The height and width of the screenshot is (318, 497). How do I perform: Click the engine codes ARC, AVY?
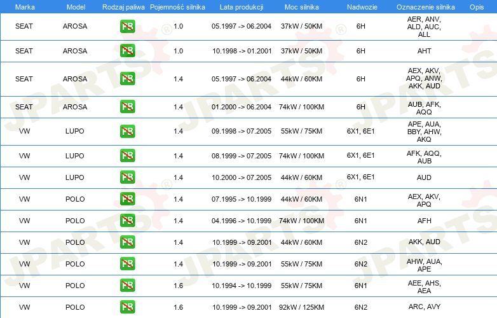(x=425, y=307)
